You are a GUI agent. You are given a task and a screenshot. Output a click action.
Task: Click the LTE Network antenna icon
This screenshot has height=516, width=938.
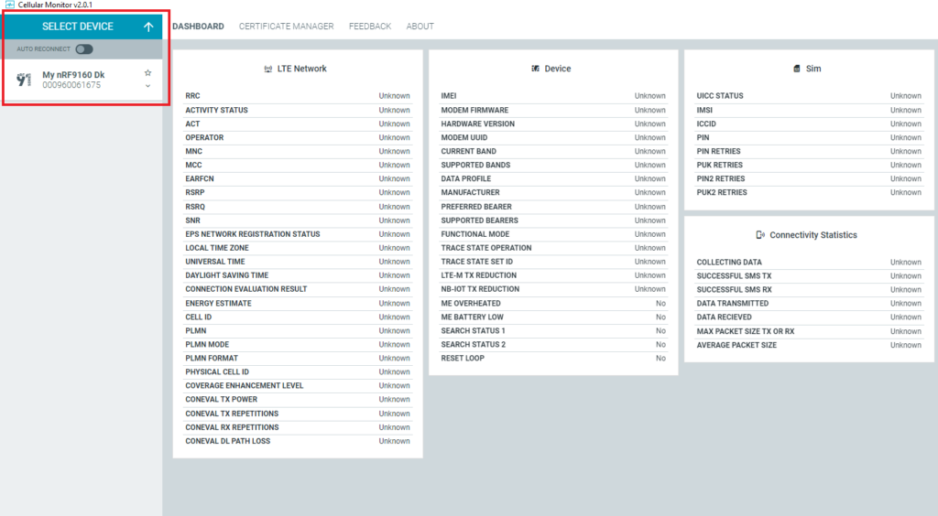coord(268,69)
